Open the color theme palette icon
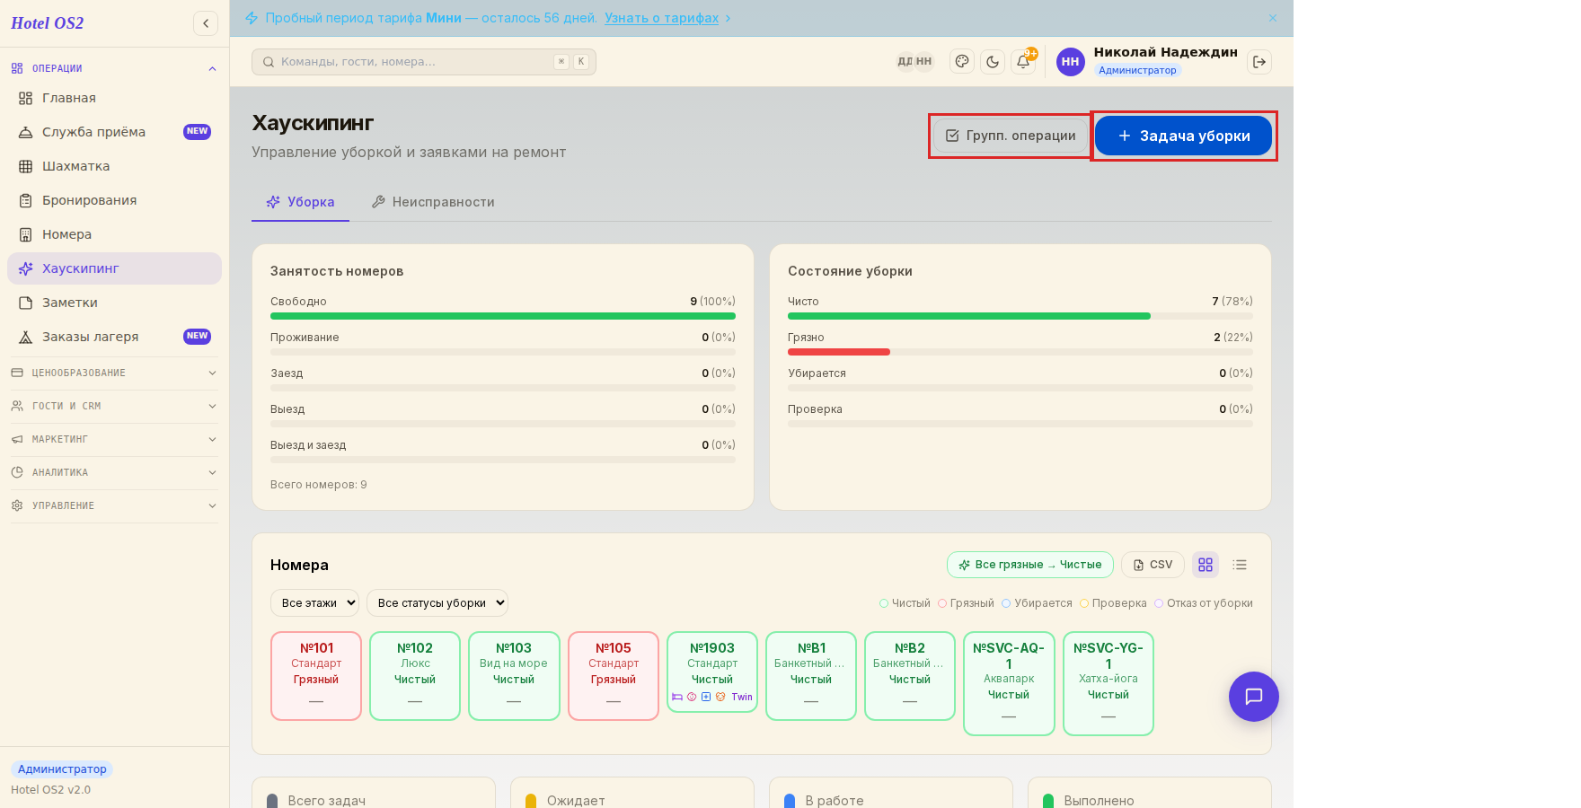Viewport: 1581px width, 808px height. (962, 62)
